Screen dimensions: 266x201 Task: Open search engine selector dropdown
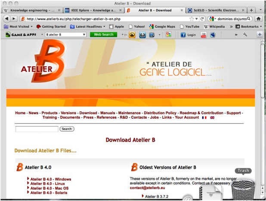coord(212,19)
